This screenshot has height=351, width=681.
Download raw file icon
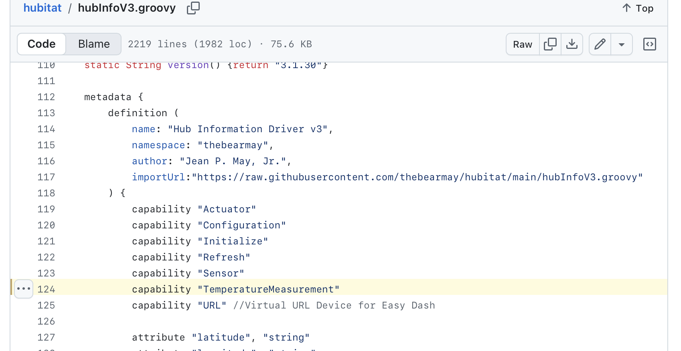(572, 44)
